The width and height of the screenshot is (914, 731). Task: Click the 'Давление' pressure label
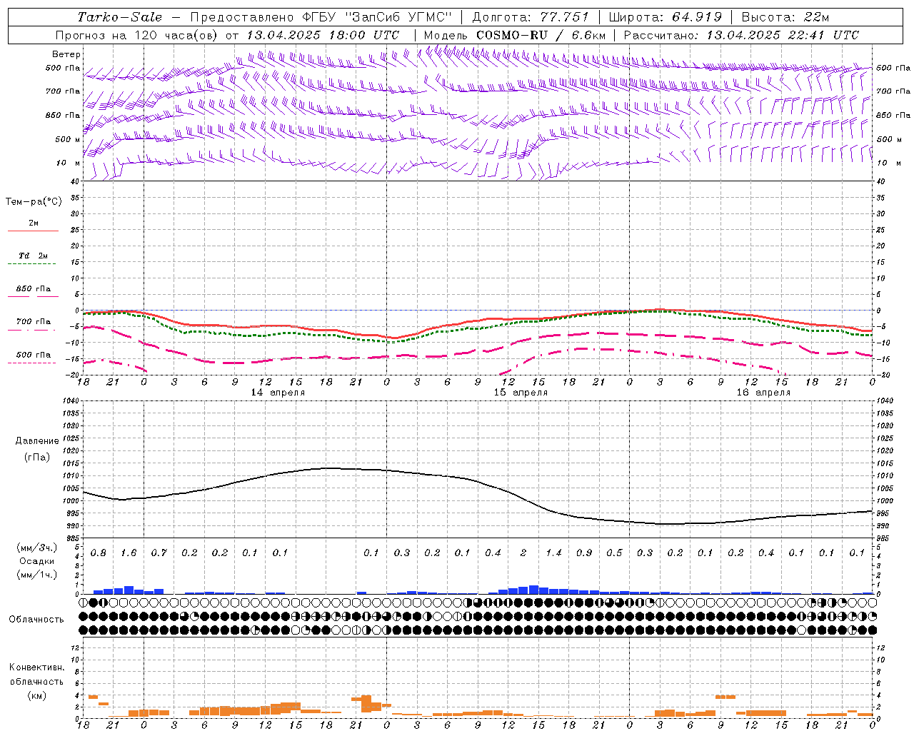click(37, 441)
